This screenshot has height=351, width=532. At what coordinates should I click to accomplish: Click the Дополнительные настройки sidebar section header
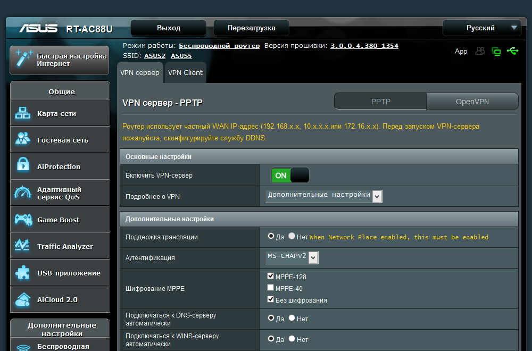60,328
